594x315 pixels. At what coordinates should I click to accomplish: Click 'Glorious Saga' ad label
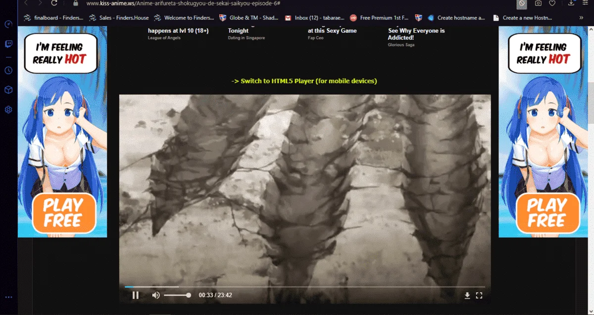[x=401, y=45]
